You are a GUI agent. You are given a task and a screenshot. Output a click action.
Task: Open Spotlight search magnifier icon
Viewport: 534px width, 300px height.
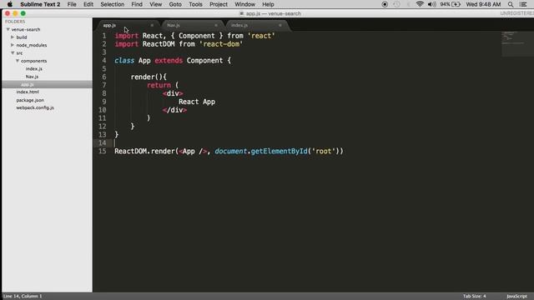click(511, 4)
